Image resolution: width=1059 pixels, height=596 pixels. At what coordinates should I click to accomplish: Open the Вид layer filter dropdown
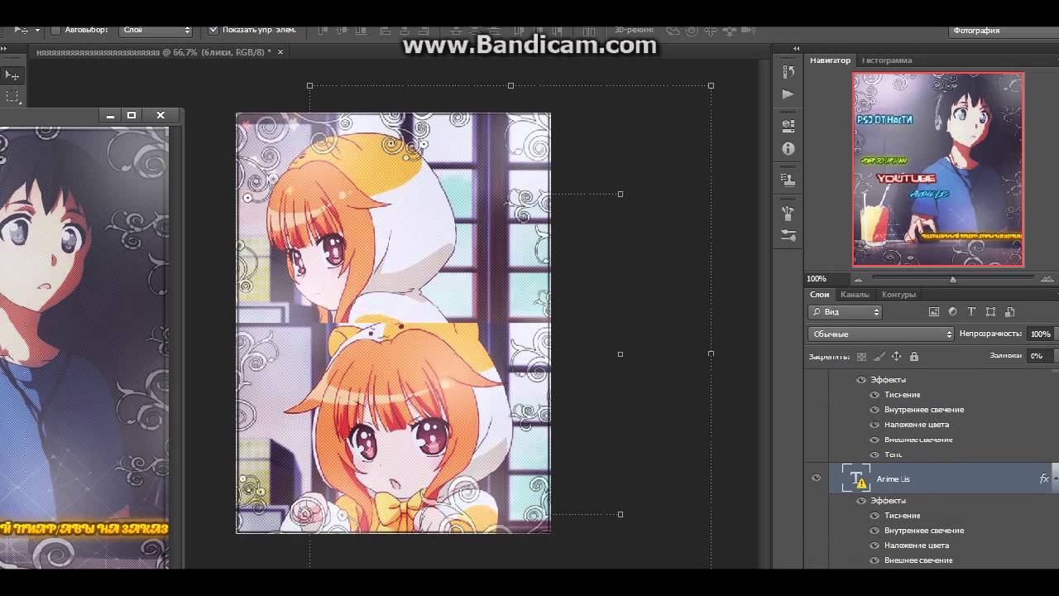pos(845,312)
